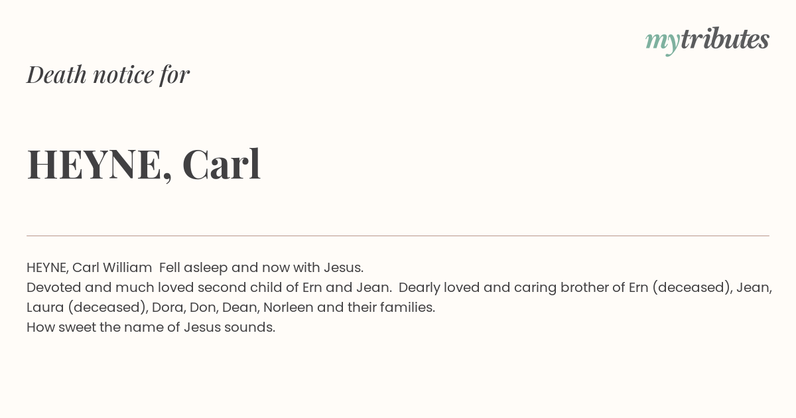
Task: Click the name "Norleen" in the notice
Action: click(x=290, y=307)
